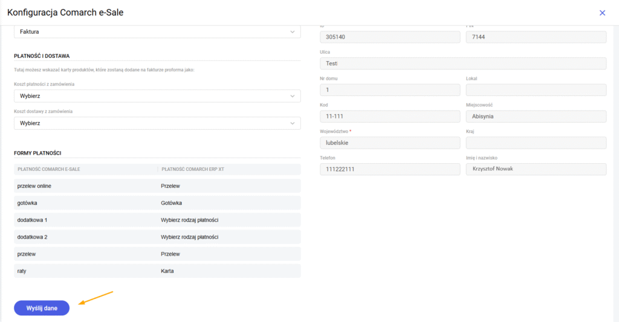Screen dimensions: 619x322
Task: Click the FORMY PŁATNOŚCI section heading
Action: point(37,153)
